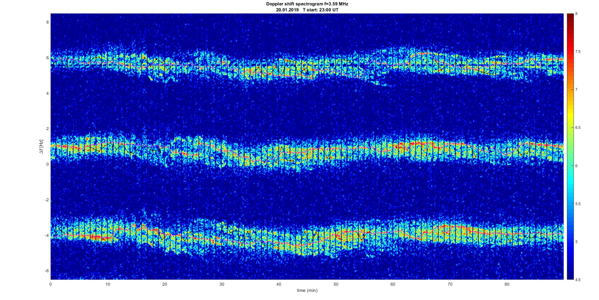This screenshot has width=599, height=300.
Task: Click the x-axis tick label '50'
Action: click(x=336, y=284)
